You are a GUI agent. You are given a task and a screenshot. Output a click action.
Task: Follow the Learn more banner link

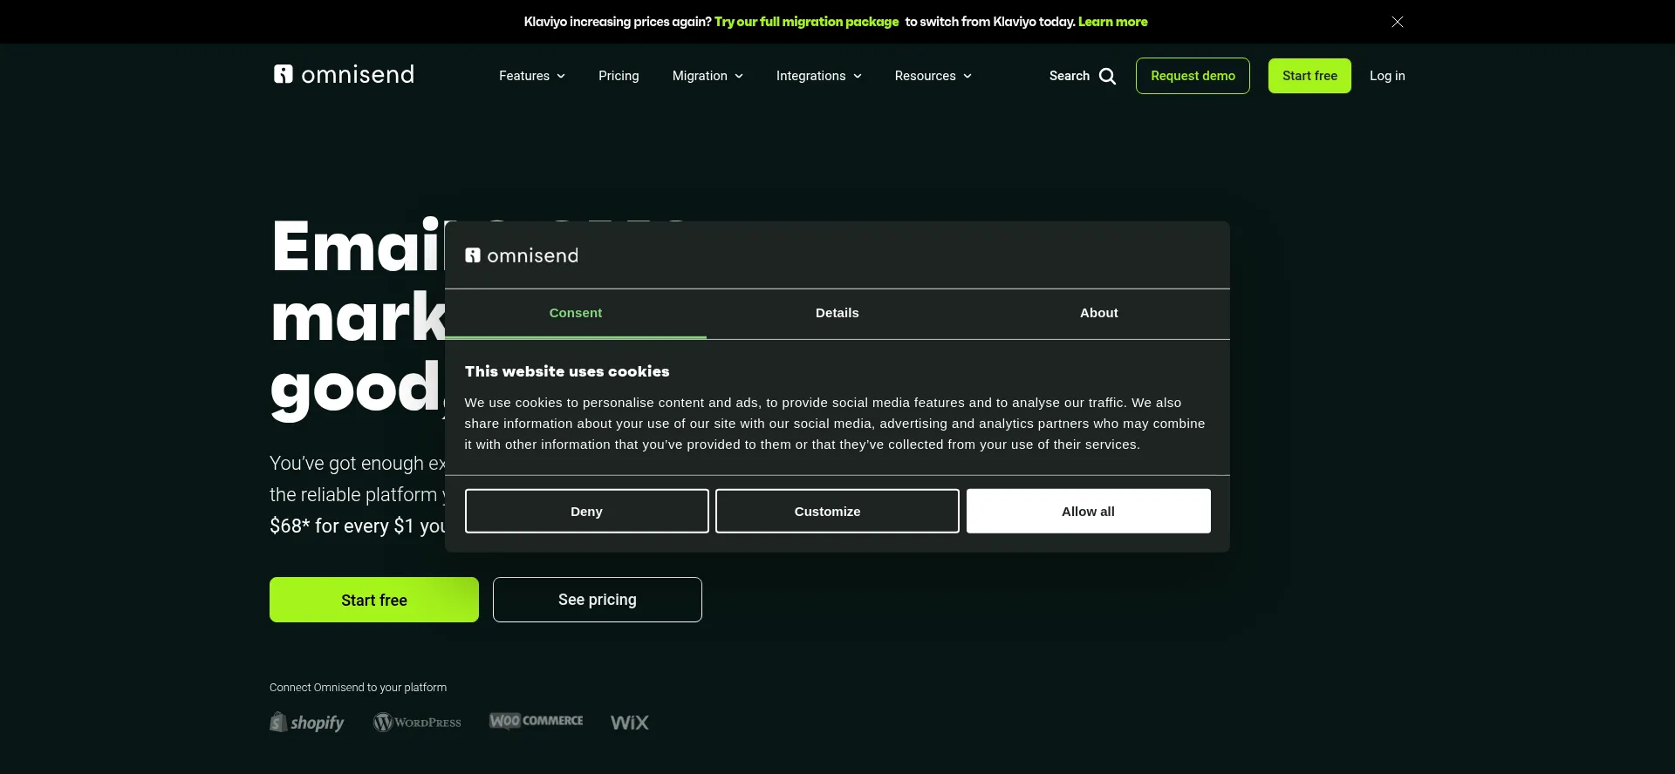[1112, 22]
